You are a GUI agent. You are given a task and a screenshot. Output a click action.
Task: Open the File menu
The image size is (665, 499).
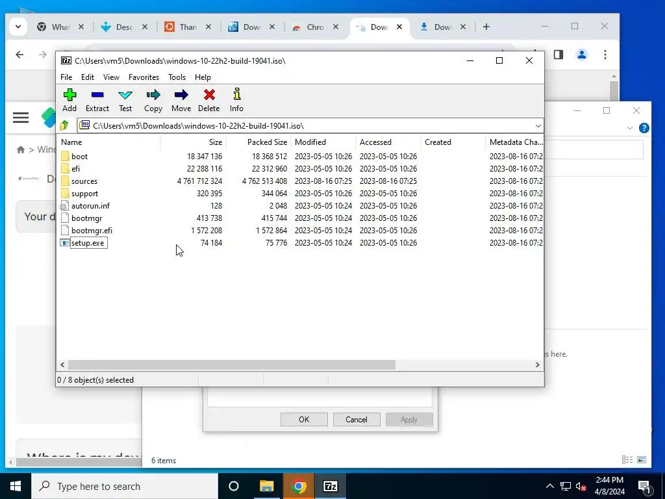(x=66, y=77)
